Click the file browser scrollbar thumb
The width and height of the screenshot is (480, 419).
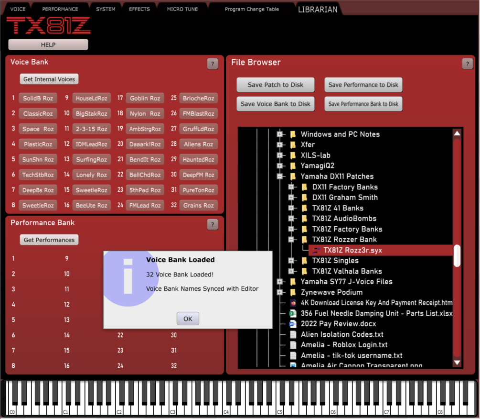coord(457,255)
